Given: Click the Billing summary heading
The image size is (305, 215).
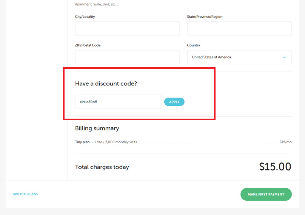Looking at the screenshot, I should point(97,128).
